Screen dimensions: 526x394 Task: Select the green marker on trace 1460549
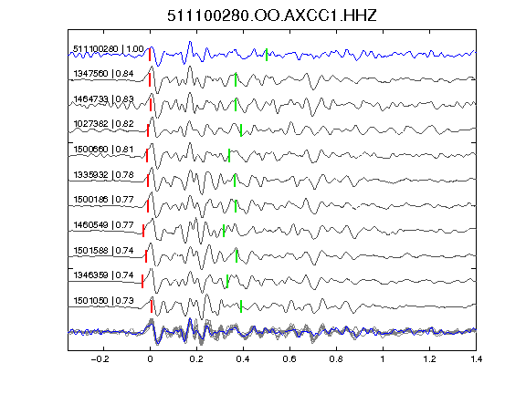224,231
